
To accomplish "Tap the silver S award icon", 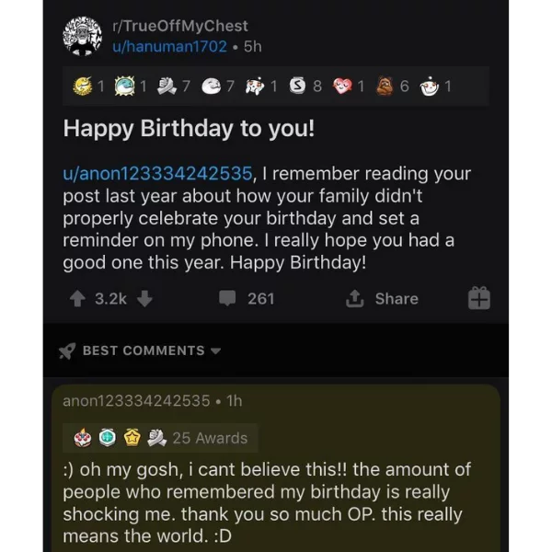I will point(297,86).
